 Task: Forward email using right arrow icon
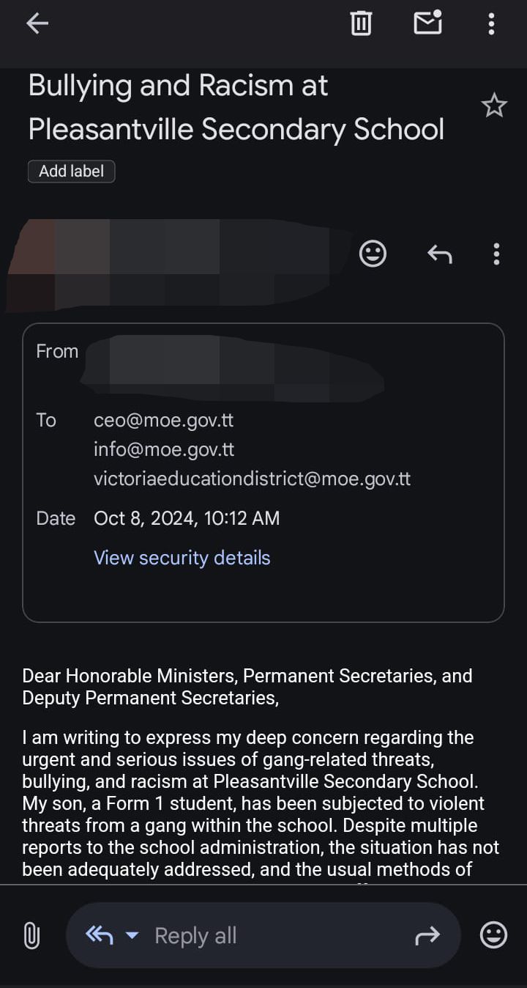[427, 935]
